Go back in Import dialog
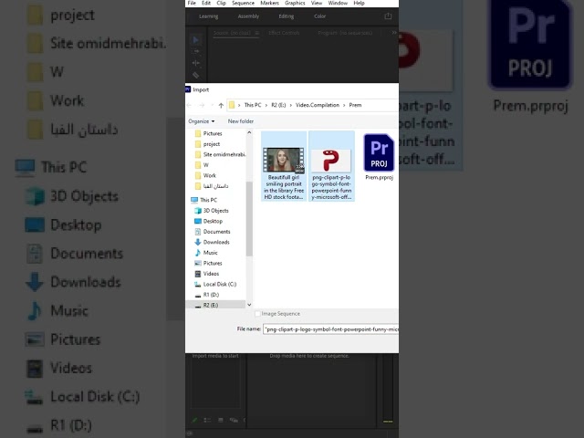The image size is (584, 438). tap(190, 106)
